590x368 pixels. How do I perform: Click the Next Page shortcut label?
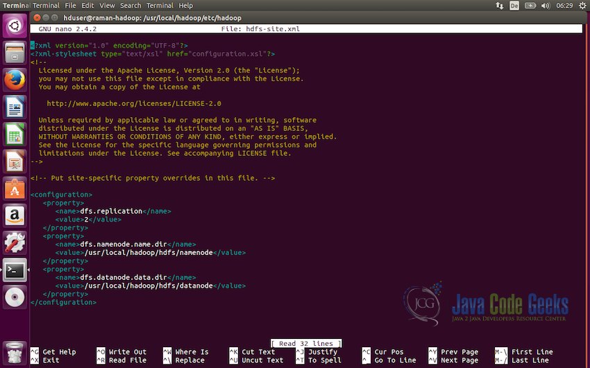point(460,360)
